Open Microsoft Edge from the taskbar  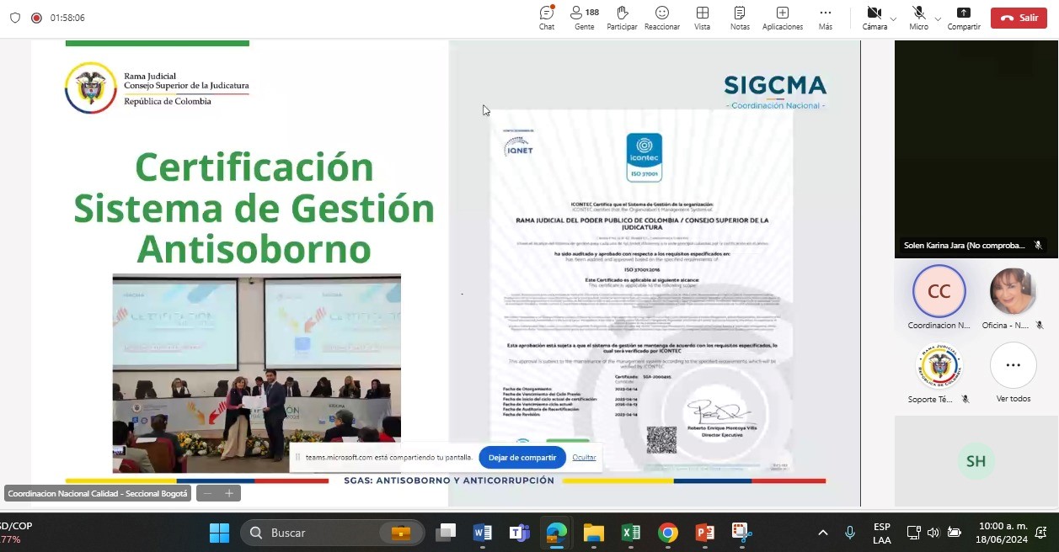click(x=556, y=533)
